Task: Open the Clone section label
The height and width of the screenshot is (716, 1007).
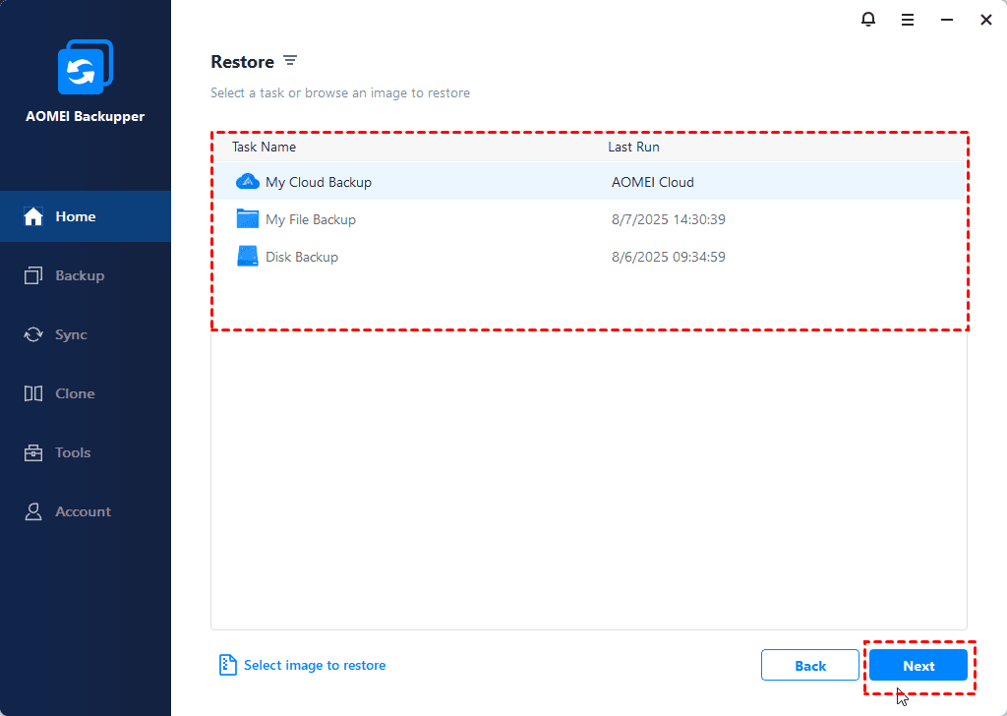Action: [x=75, y=393]
